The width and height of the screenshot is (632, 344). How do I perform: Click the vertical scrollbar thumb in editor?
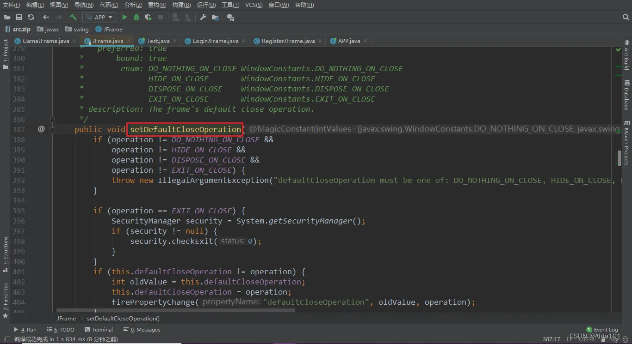(x=619, y=158)
